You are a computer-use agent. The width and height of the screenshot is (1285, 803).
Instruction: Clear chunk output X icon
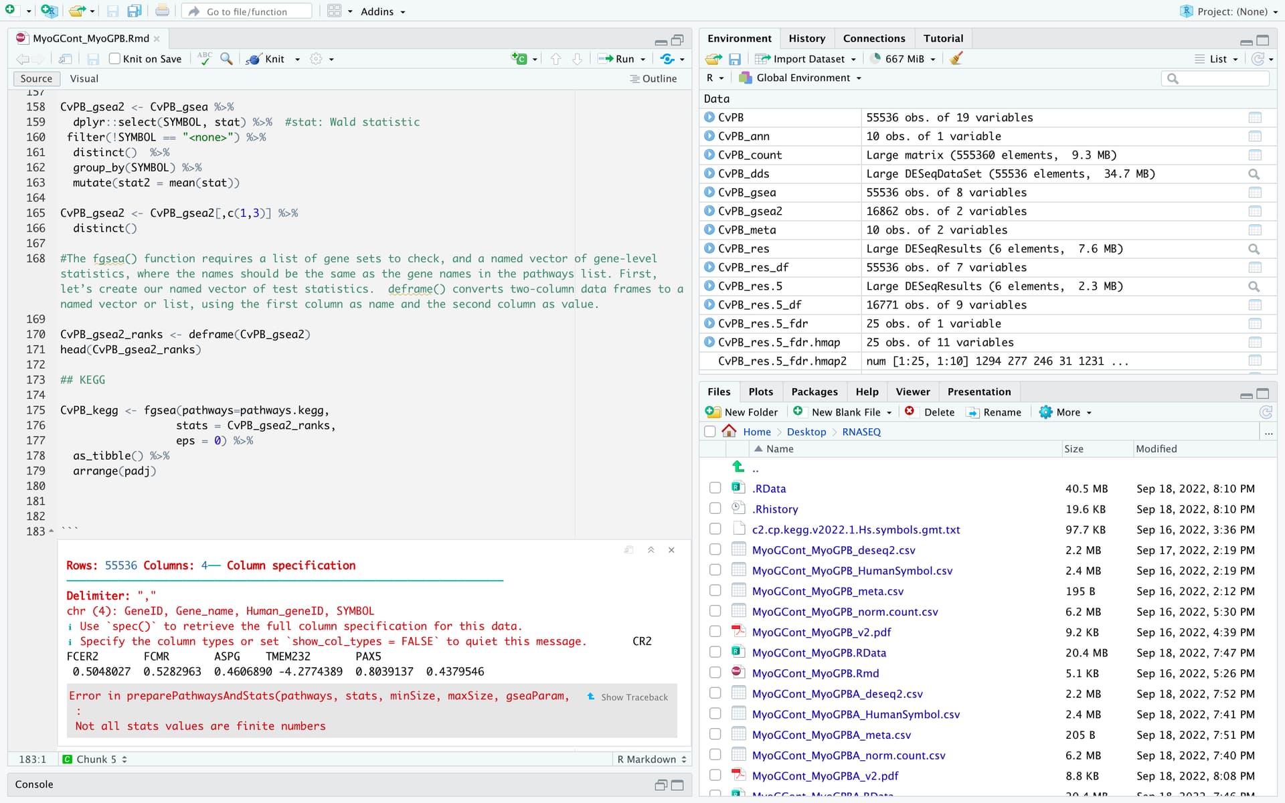click(671, 550)
